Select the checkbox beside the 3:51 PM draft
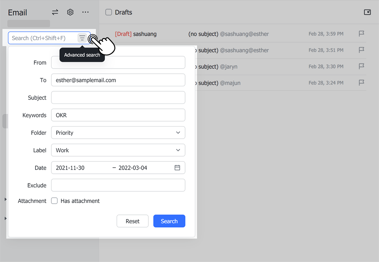The height and width of the screenshot is (262, 379). click(x=109, y=50)
